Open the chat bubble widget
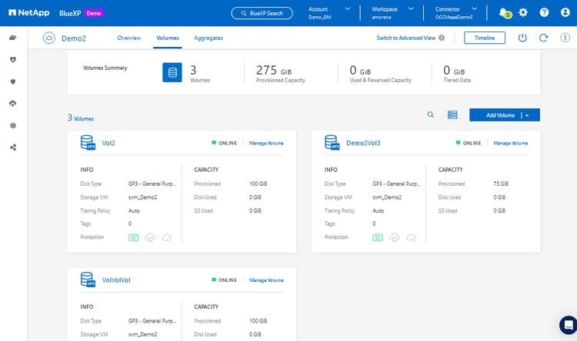The width and height of the screenshot is (577, 341). tap(567, 324)
